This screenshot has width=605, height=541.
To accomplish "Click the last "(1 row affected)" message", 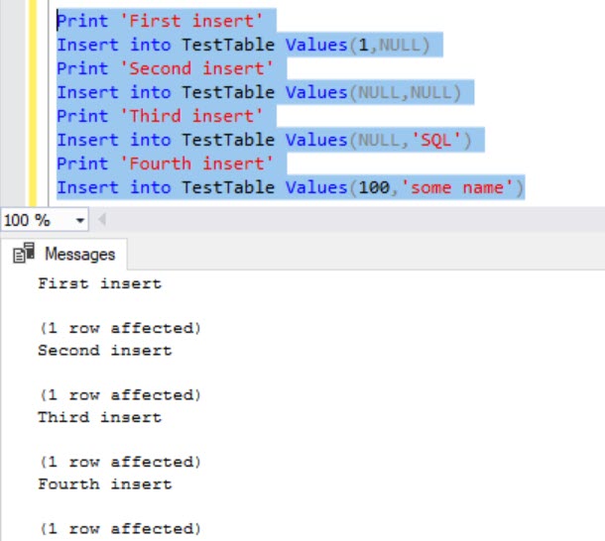I will tap(119, 528).
